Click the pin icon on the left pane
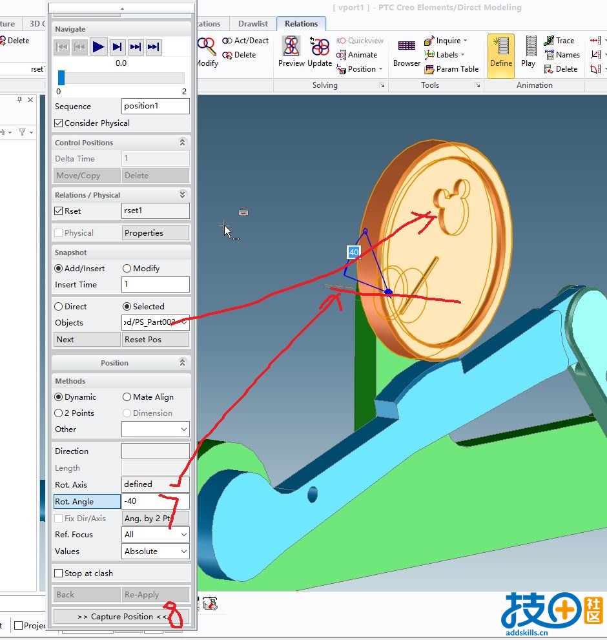Viewport: 607px width, 640px height. [x=19, y=99]
